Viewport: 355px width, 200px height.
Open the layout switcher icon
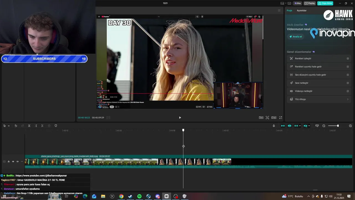pos(282,3)
